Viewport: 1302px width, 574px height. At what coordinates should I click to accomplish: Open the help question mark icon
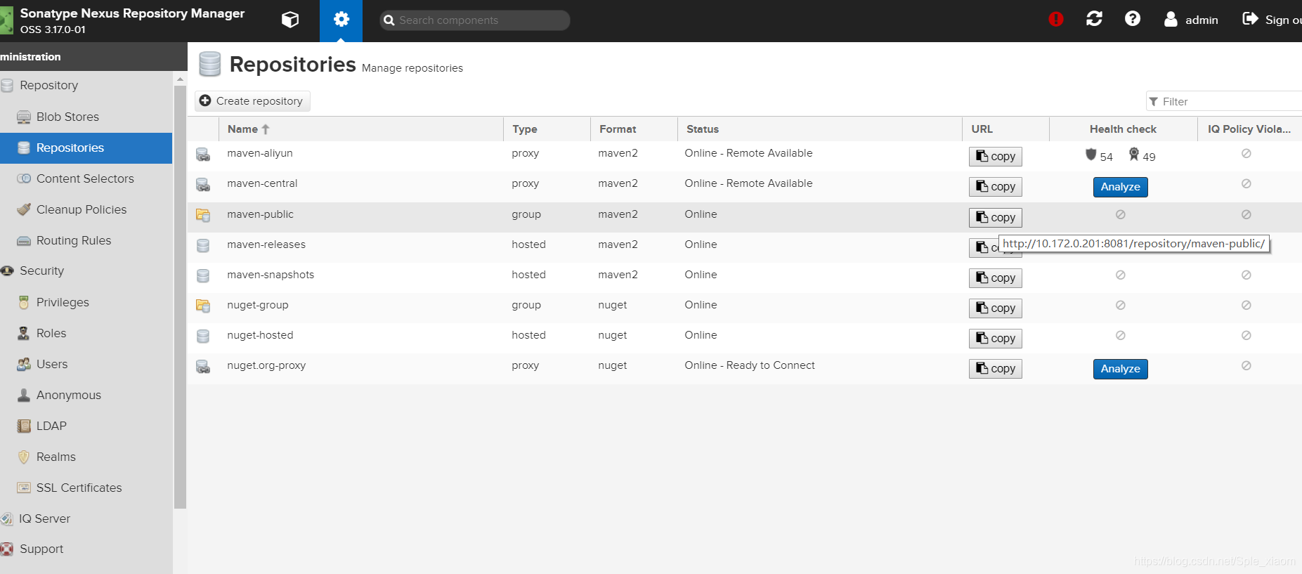(x=1133, y=19)
